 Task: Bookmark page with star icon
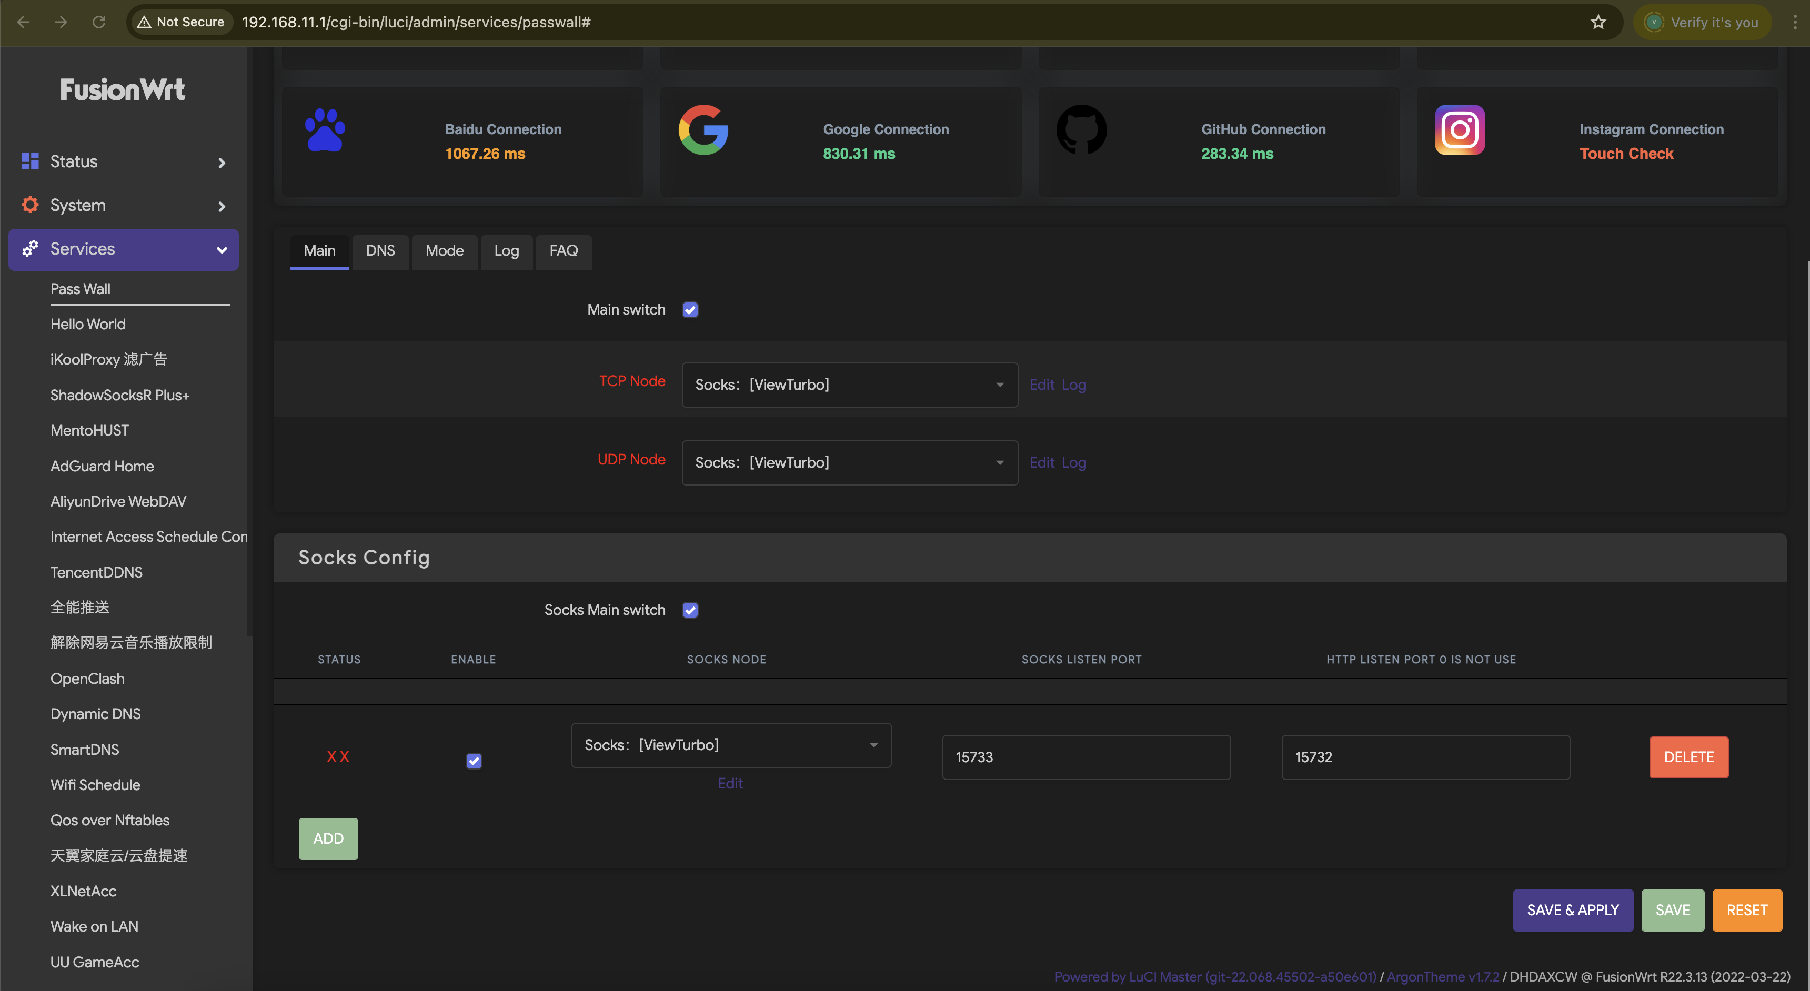tap(1598, 22)
